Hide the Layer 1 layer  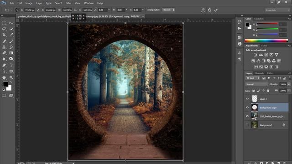click(x=247, y=99)
